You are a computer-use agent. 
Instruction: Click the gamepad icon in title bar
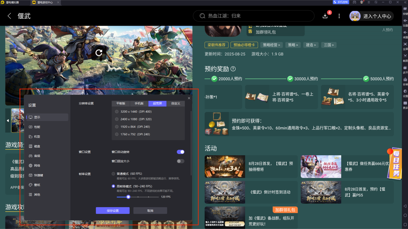tap(354, 2)
